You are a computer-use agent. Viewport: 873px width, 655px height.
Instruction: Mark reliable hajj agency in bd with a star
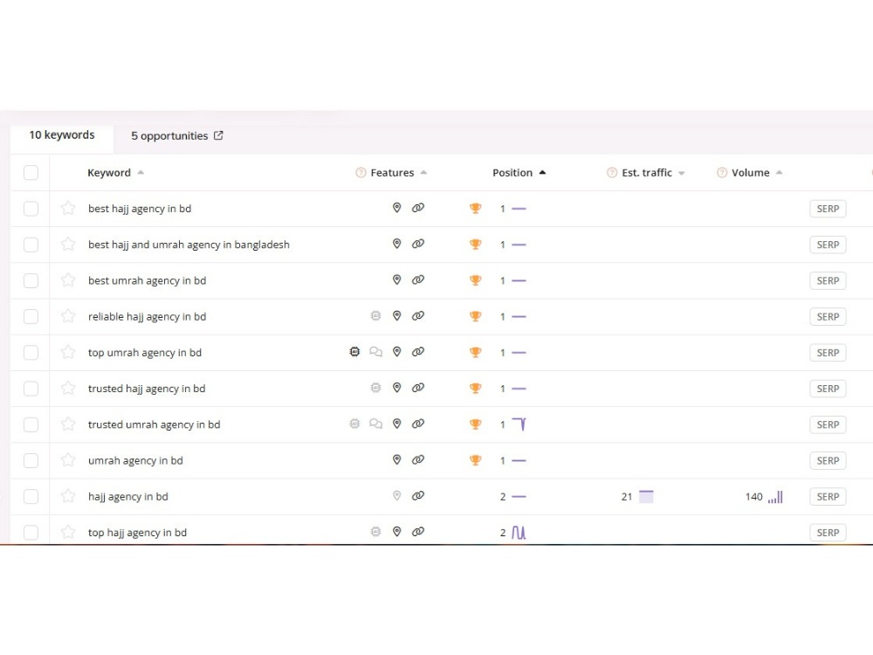click(68, 316)
